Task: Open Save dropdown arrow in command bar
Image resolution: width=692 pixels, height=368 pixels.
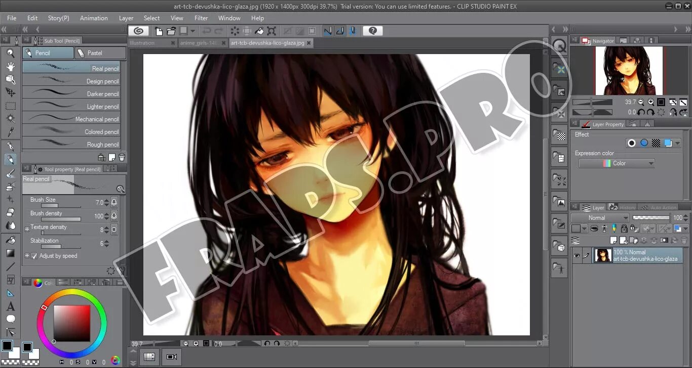Action: pos(193,31)
